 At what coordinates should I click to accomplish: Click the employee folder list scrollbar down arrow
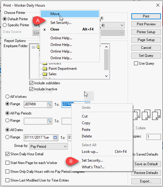click(x=106, y=76)
